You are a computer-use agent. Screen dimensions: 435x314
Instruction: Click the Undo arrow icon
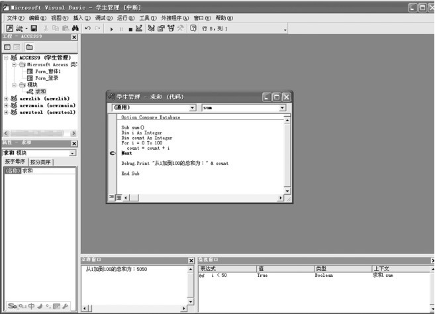87,28
